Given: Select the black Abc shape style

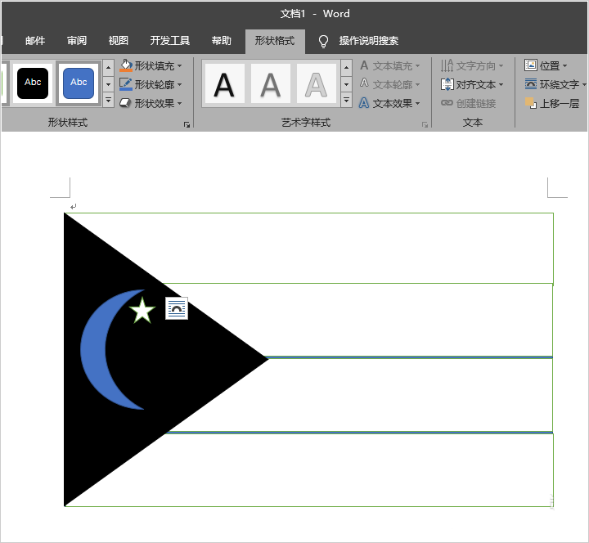Looking at the screenshot, I should point(33,83).
